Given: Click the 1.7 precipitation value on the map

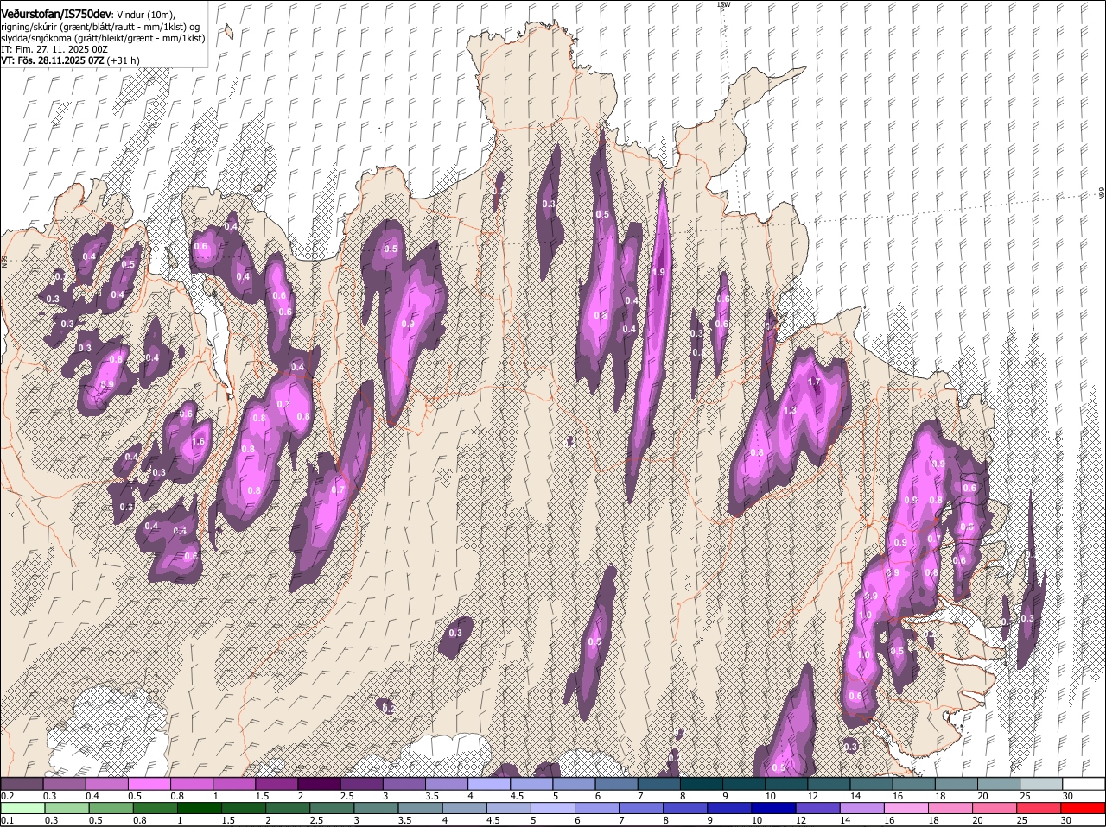Looking at the screenshot, I should point(814,382).
